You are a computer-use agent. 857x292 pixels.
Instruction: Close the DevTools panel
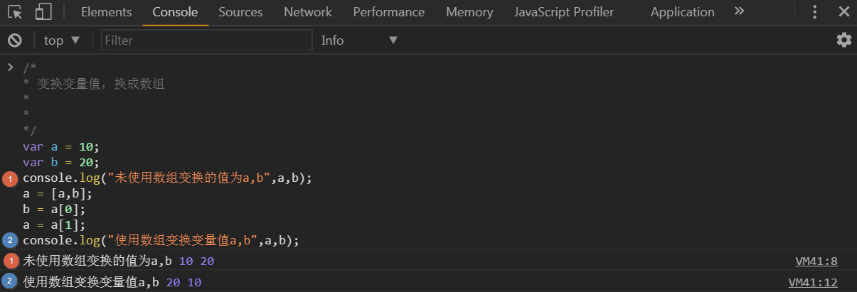pyautogui.click(x=843, y=12)
